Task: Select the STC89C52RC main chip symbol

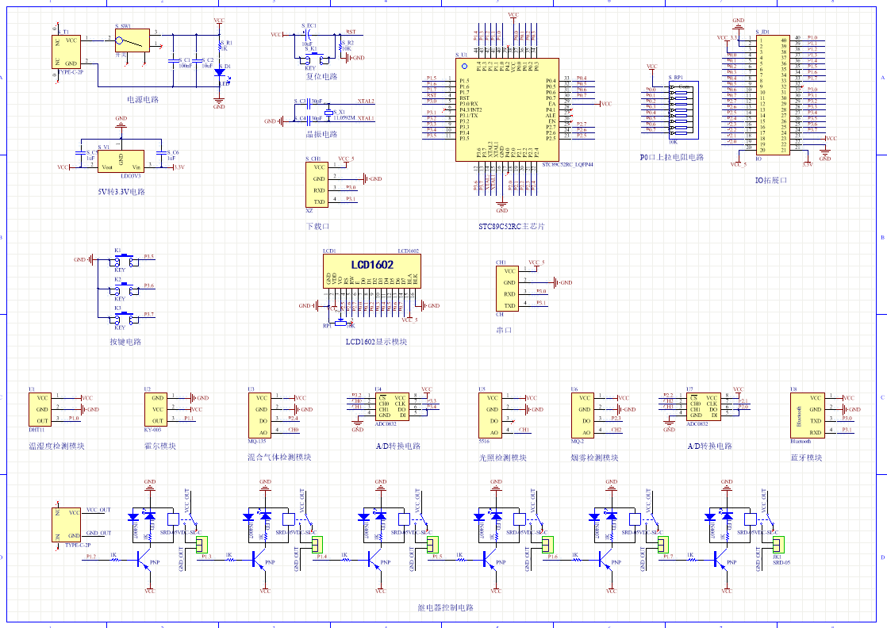Action: [506, 109]
